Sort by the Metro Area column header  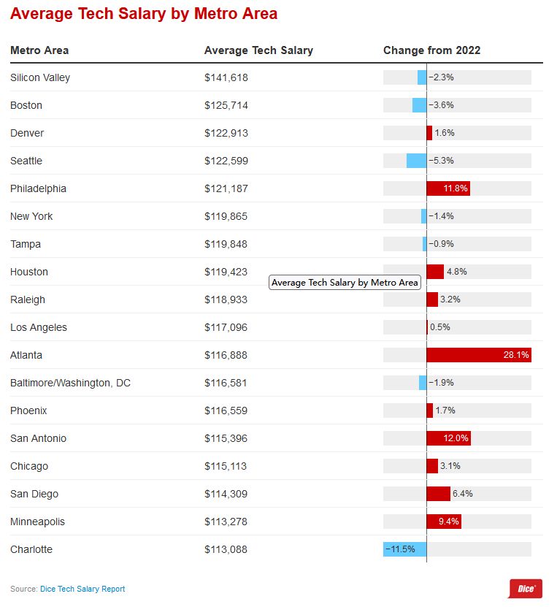click(x=39, y=50)
